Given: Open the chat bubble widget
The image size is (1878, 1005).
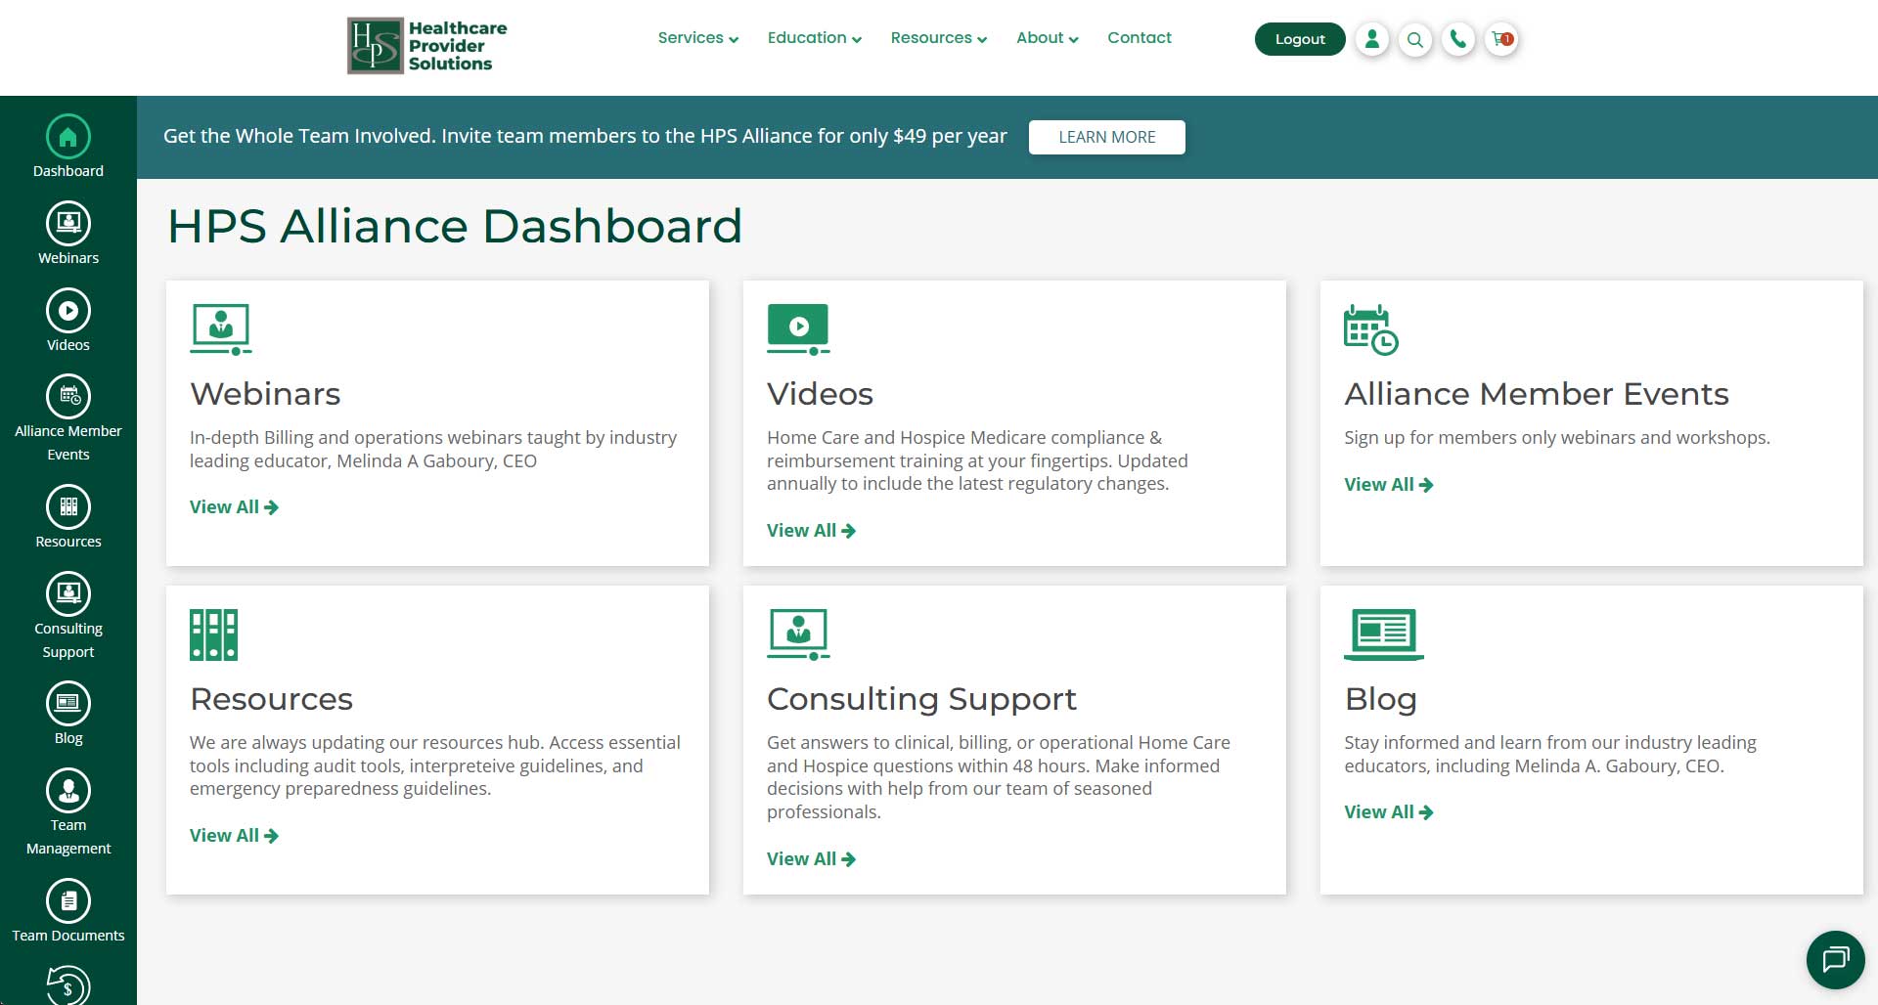Looking at the screenshot, I should tap(1835, 959).
